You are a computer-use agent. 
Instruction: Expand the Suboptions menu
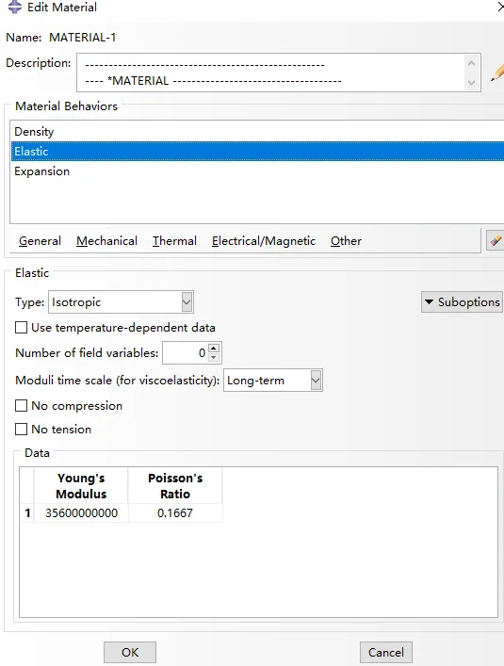tap(462, 302)
